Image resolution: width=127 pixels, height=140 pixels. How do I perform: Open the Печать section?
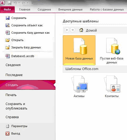click(11, 95)
